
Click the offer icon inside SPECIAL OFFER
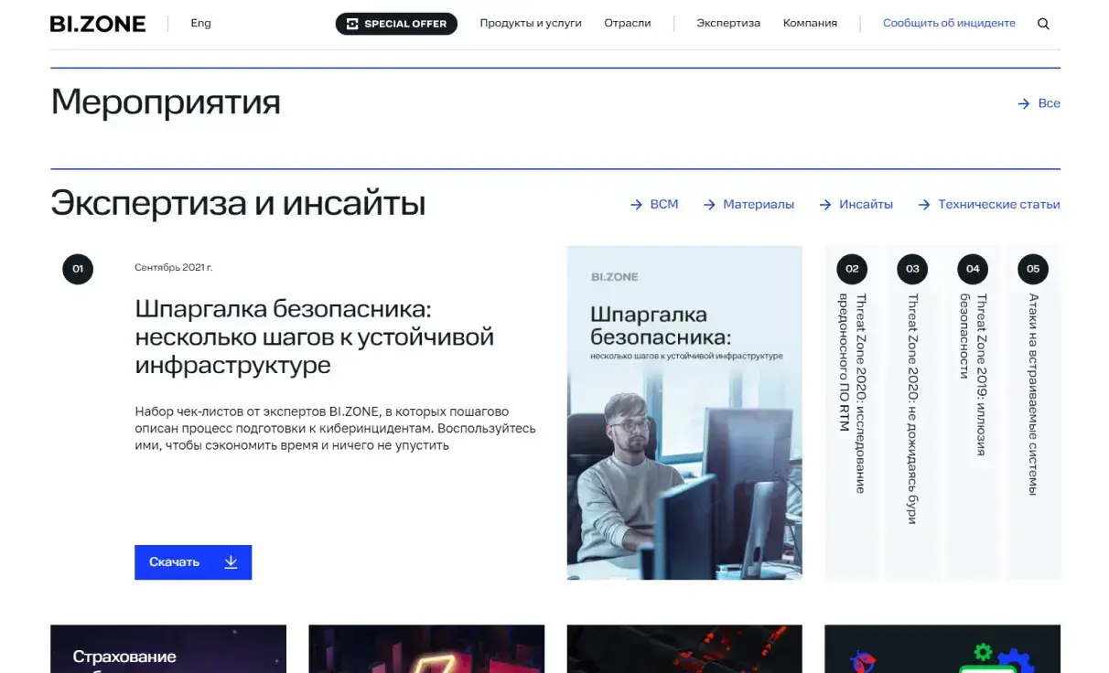click(x=352, y=24)
